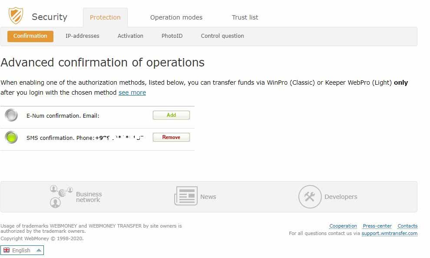430x258 pixels.
Task: Remove SMS phone confirmation
Action: tap(171, 137)
